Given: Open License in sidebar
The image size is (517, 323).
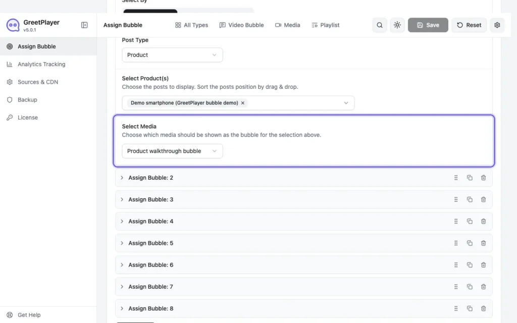Looking at the screenshot, I should tap(48, 118).
